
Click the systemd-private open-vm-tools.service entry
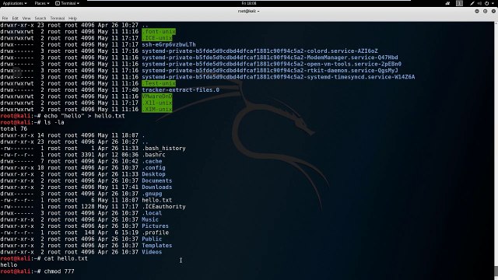[x=272, y=64]
